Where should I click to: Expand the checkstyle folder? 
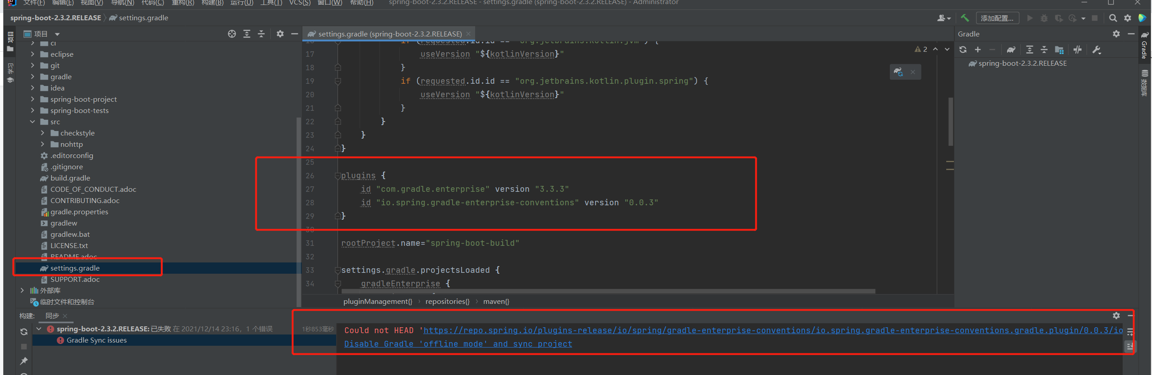point(43,133)
